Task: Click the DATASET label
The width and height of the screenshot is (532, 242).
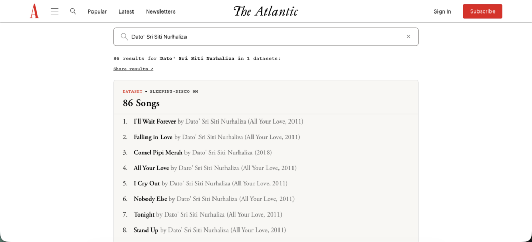Action: point(132,92)
